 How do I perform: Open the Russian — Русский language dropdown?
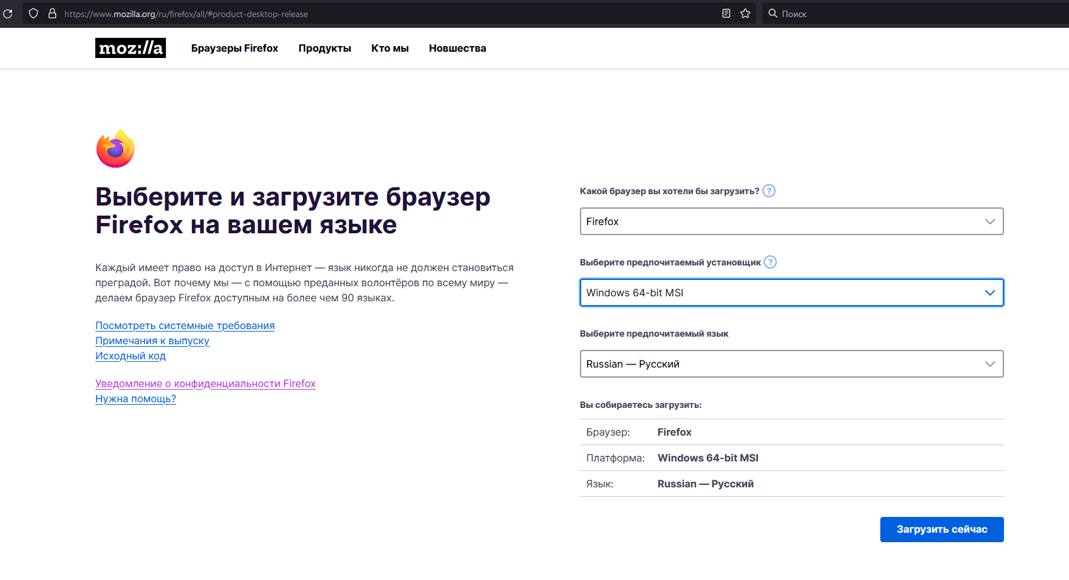pos(791,364)
